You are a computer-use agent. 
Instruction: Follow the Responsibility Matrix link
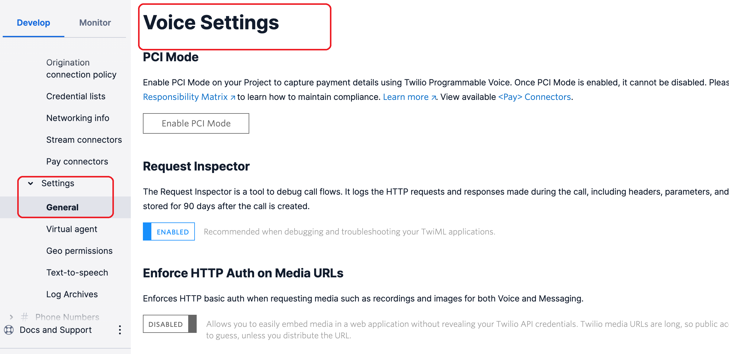click(185, 97)
